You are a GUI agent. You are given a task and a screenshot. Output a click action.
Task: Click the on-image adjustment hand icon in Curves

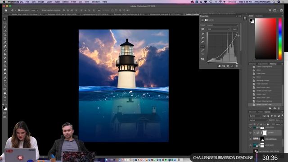(x=202, y=29)
